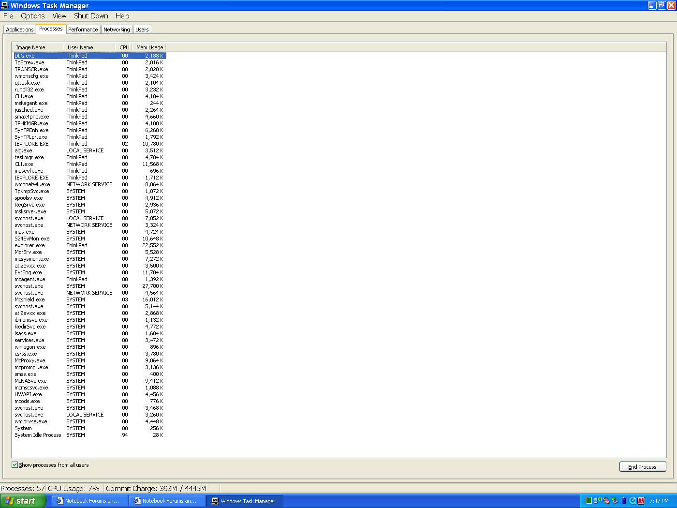Switch to the Networking tab
The image size is (677, 508).
click(117, 30)
